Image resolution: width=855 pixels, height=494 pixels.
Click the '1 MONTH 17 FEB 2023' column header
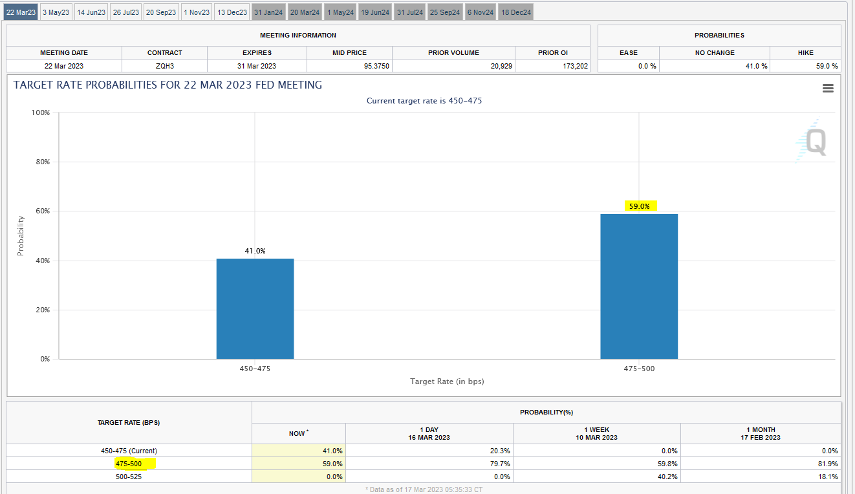coord(761,433)
